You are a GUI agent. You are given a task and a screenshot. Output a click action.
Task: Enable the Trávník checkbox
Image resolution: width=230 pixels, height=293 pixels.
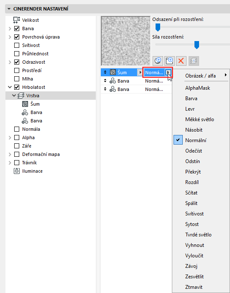click(x=17, y=163)
